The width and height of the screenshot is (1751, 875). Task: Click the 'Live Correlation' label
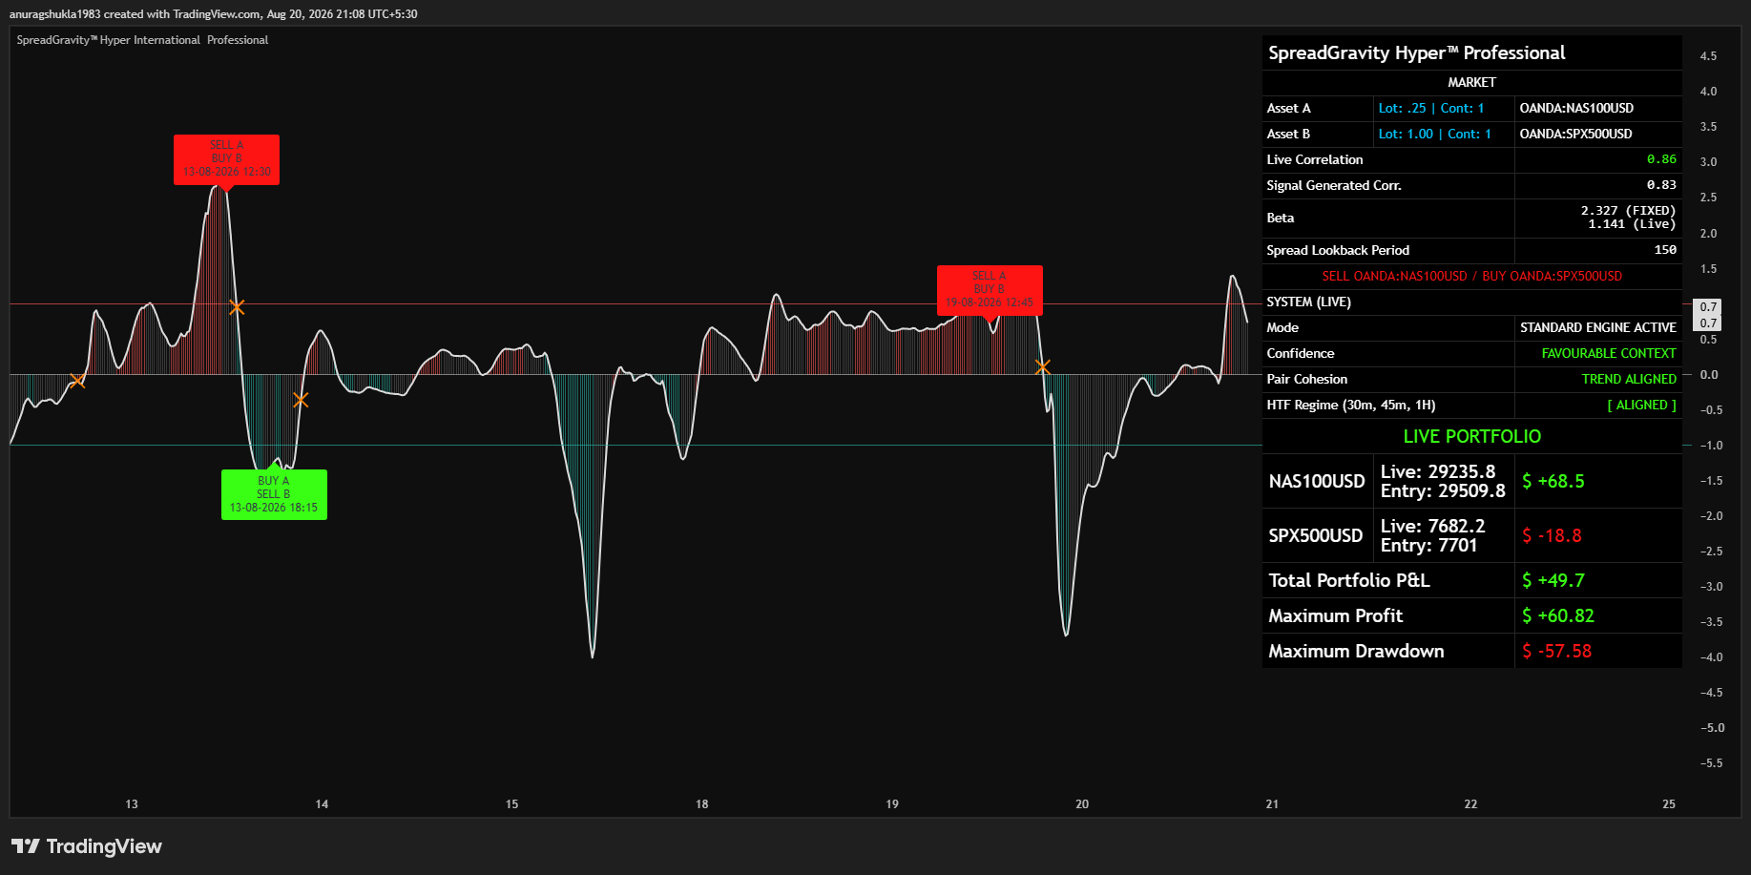pos(1314,160)
